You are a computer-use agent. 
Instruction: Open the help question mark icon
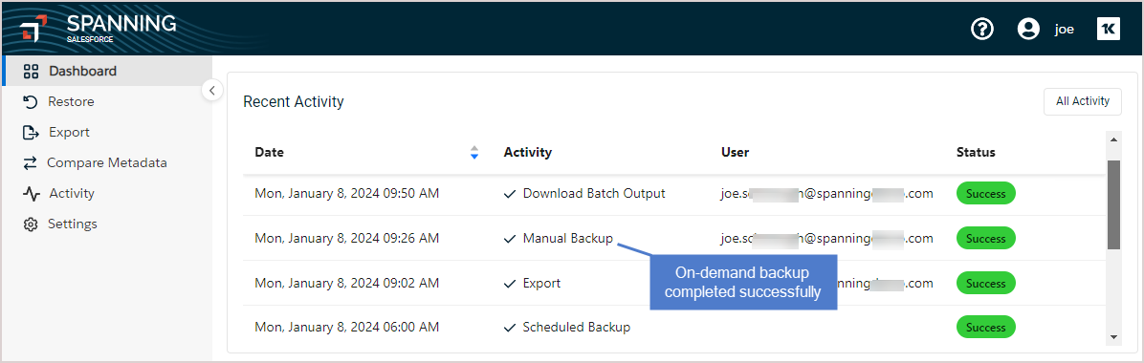pos(982,30)
